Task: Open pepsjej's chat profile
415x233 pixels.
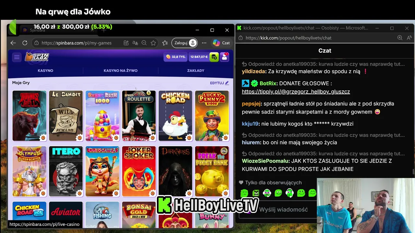Action: tap(251, 104)
